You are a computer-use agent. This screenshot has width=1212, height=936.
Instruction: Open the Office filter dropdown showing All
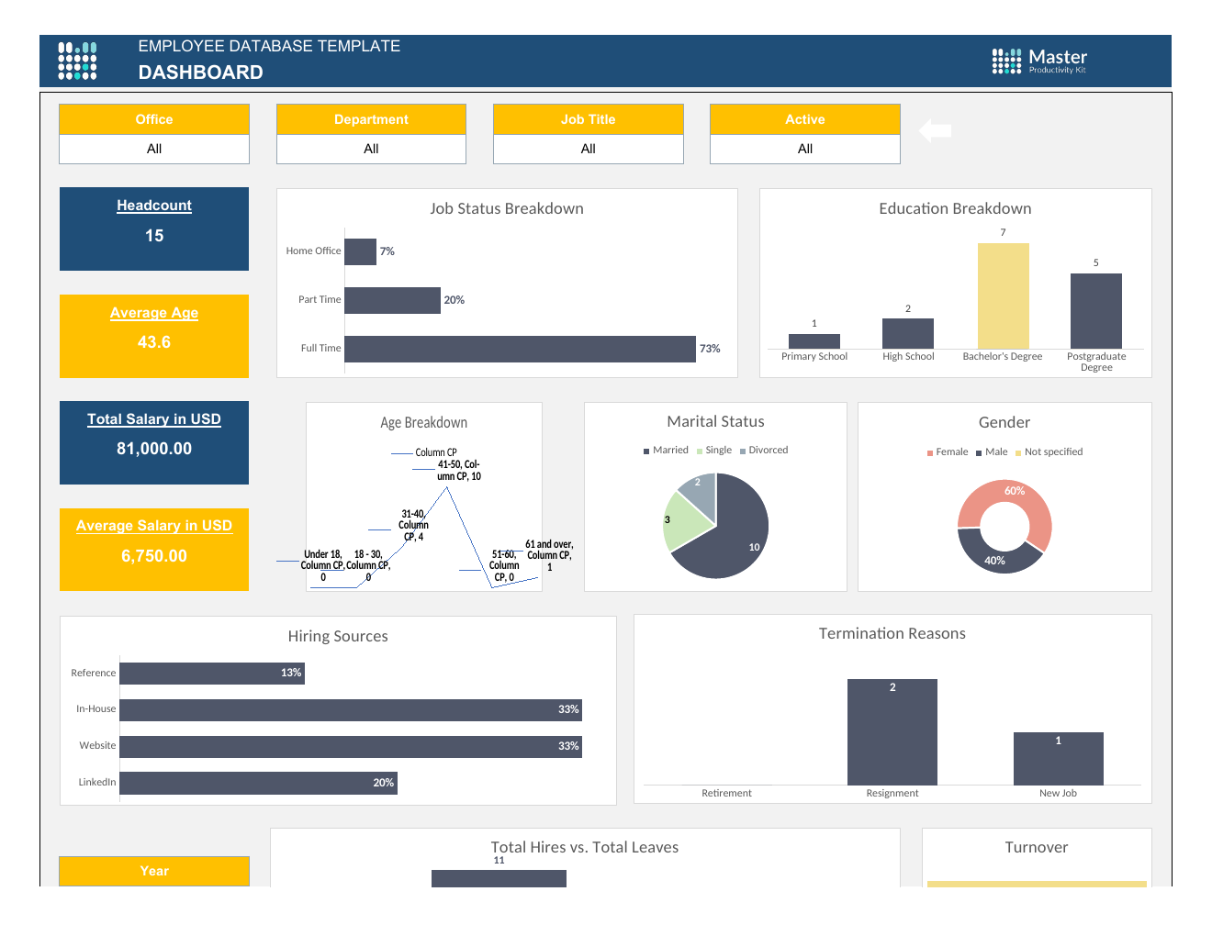tap(154, 149)
